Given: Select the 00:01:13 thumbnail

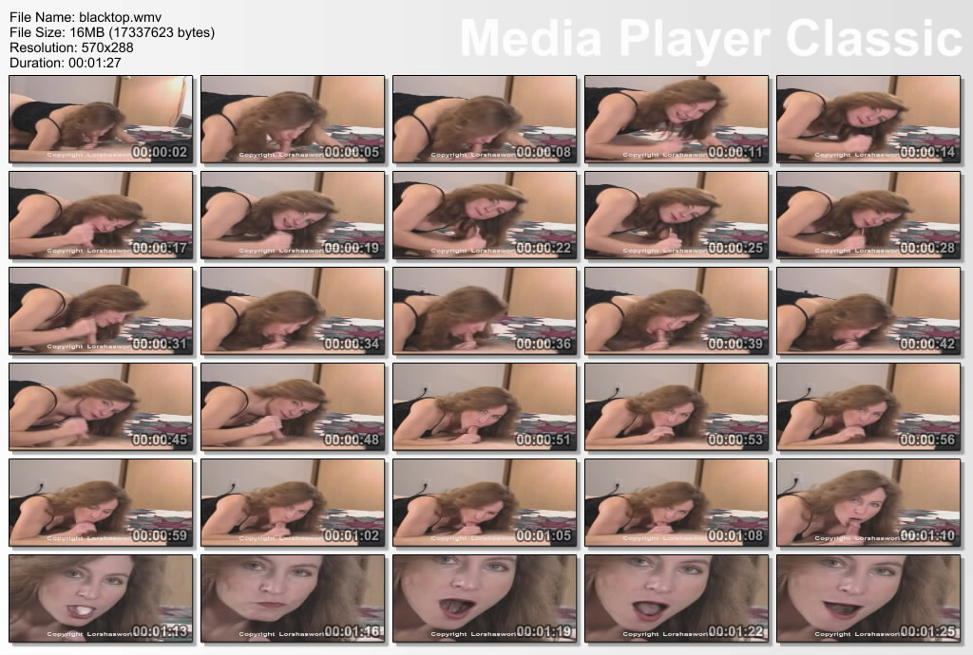Looking at the screenshot, I should pos(101,599).
